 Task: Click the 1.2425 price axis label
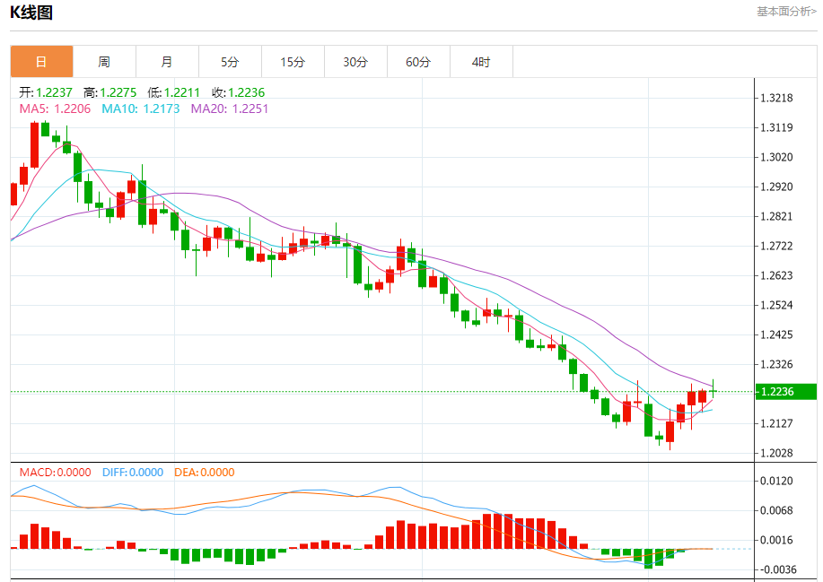click(x=777, y=334)
